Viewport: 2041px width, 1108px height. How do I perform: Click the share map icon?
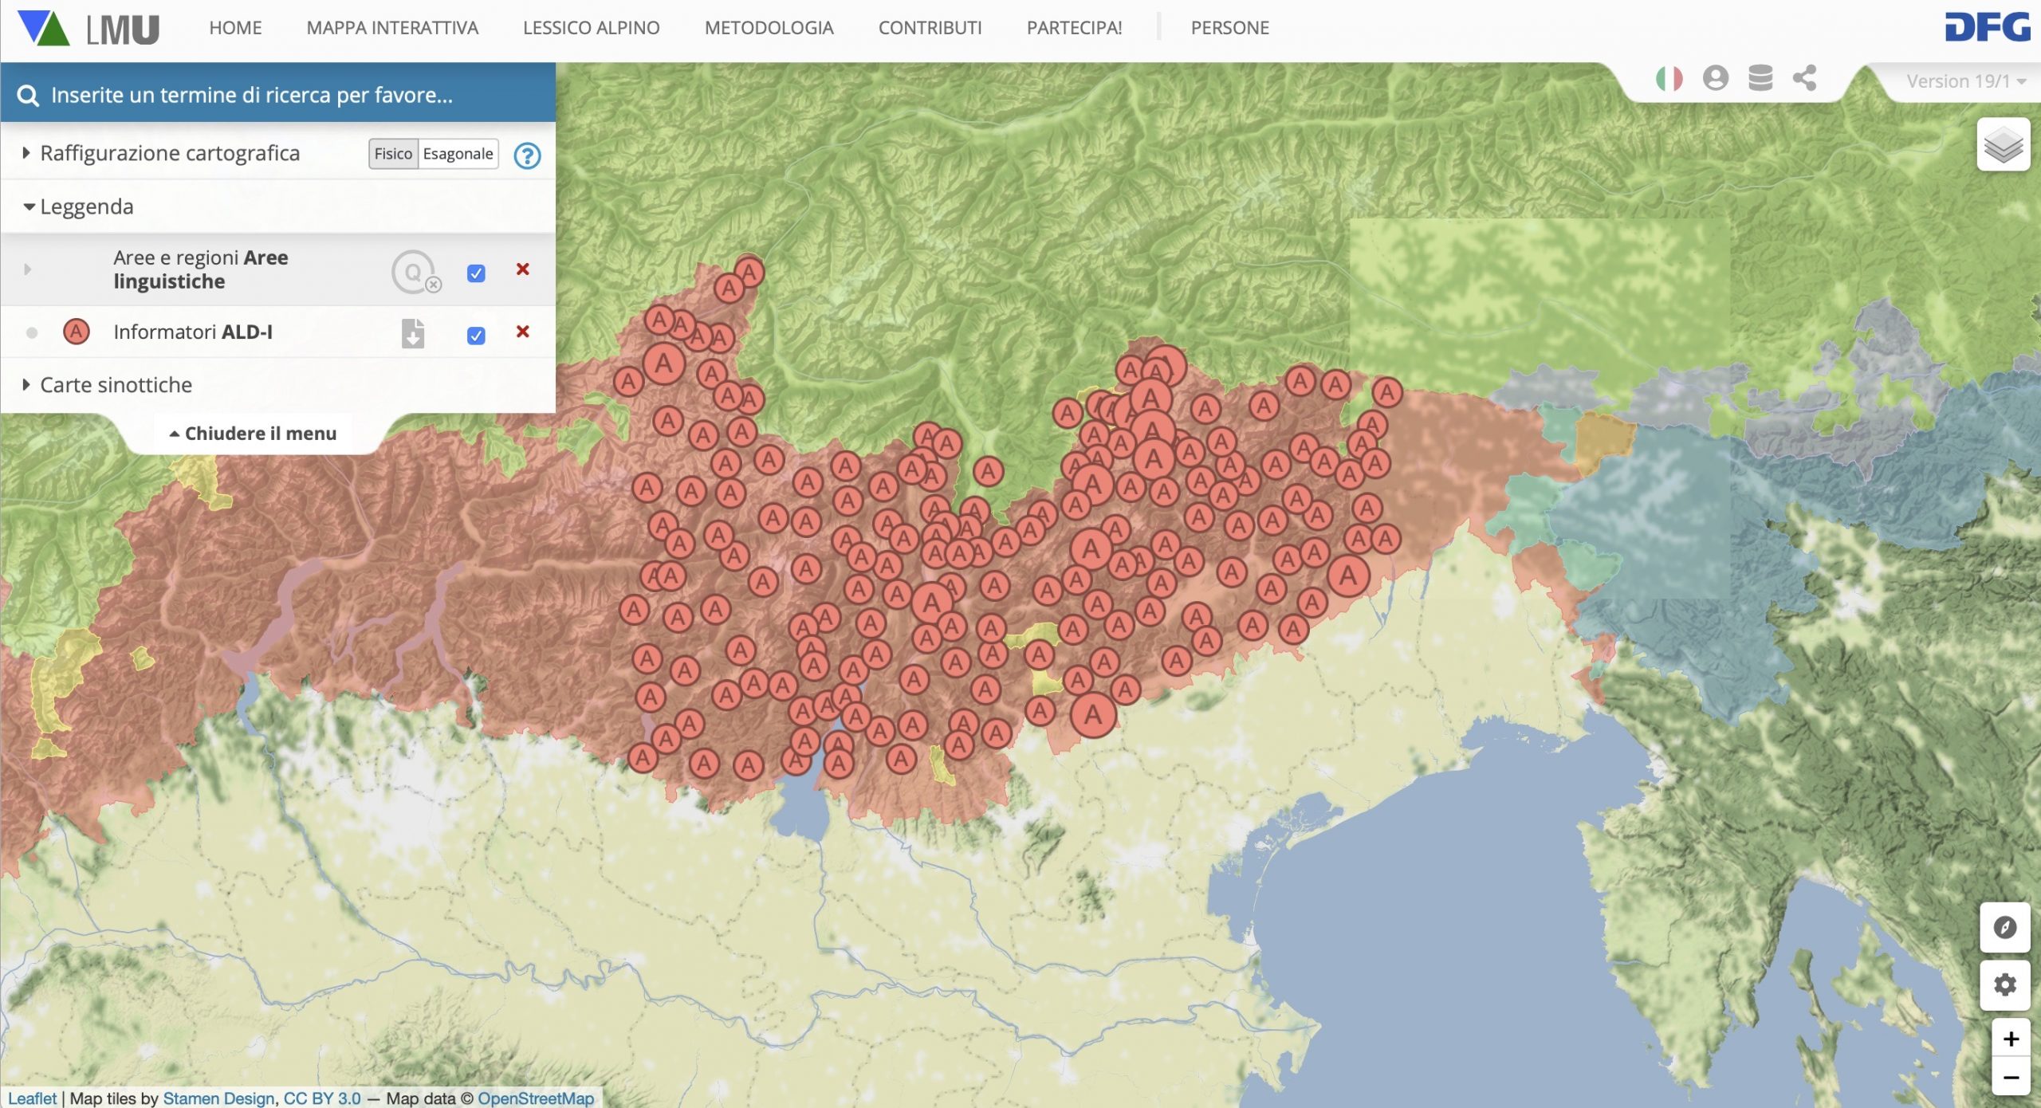pyautogui.click(x=1804, y=78)
